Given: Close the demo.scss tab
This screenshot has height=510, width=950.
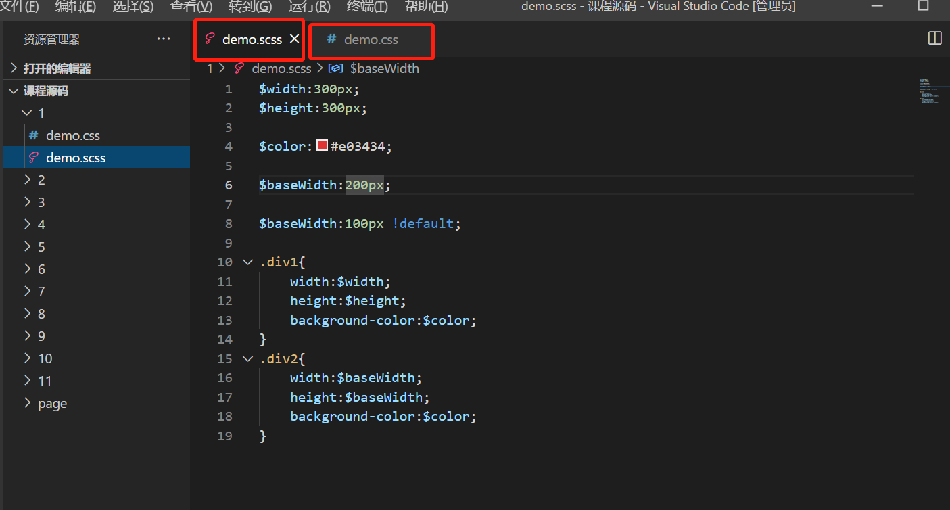Looking at the screenshot, I should pyautogui.click(x=294, y=39).
